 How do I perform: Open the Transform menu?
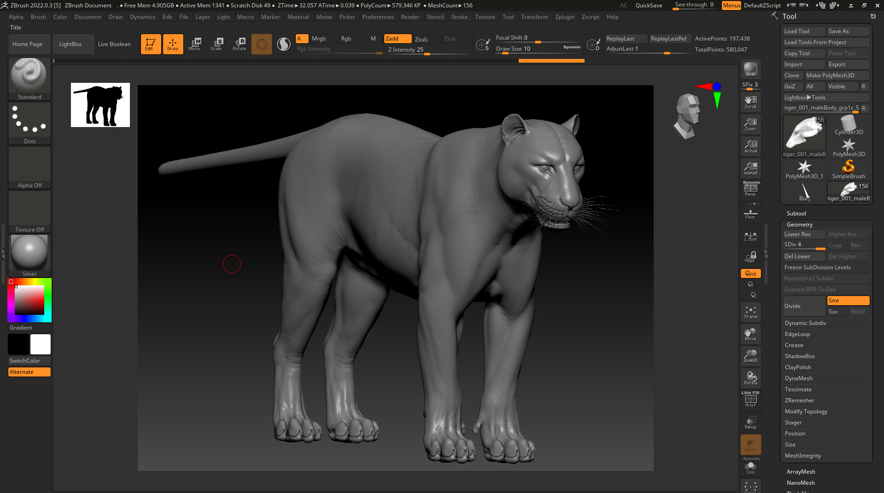(534, 17)
